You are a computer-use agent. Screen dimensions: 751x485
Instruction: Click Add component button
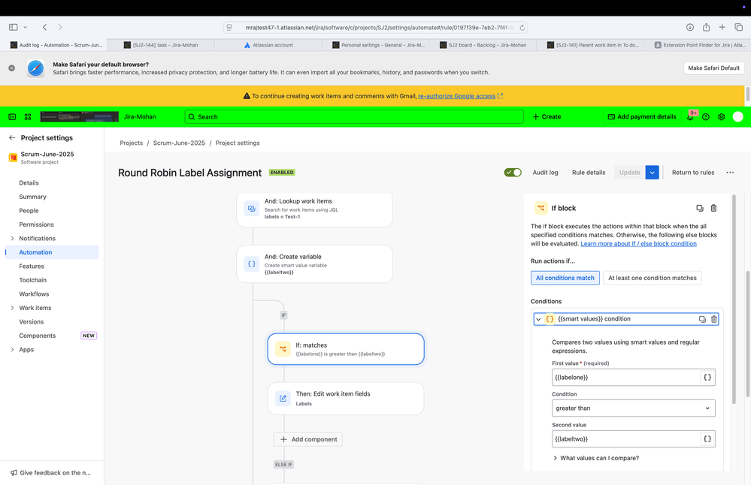[308, 439]
